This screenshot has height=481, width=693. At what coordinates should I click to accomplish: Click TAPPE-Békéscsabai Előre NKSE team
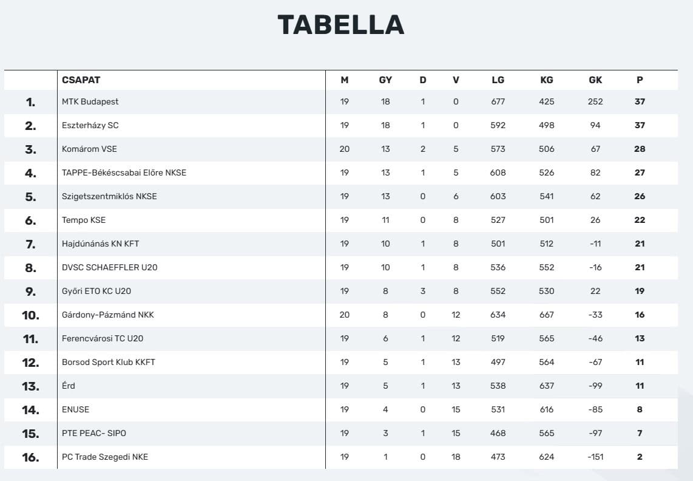[124, 172]
